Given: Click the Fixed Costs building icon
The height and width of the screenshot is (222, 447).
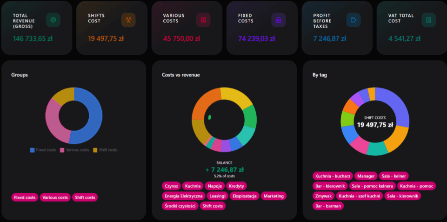Looking at the screenshot, I should click(279, 20).
